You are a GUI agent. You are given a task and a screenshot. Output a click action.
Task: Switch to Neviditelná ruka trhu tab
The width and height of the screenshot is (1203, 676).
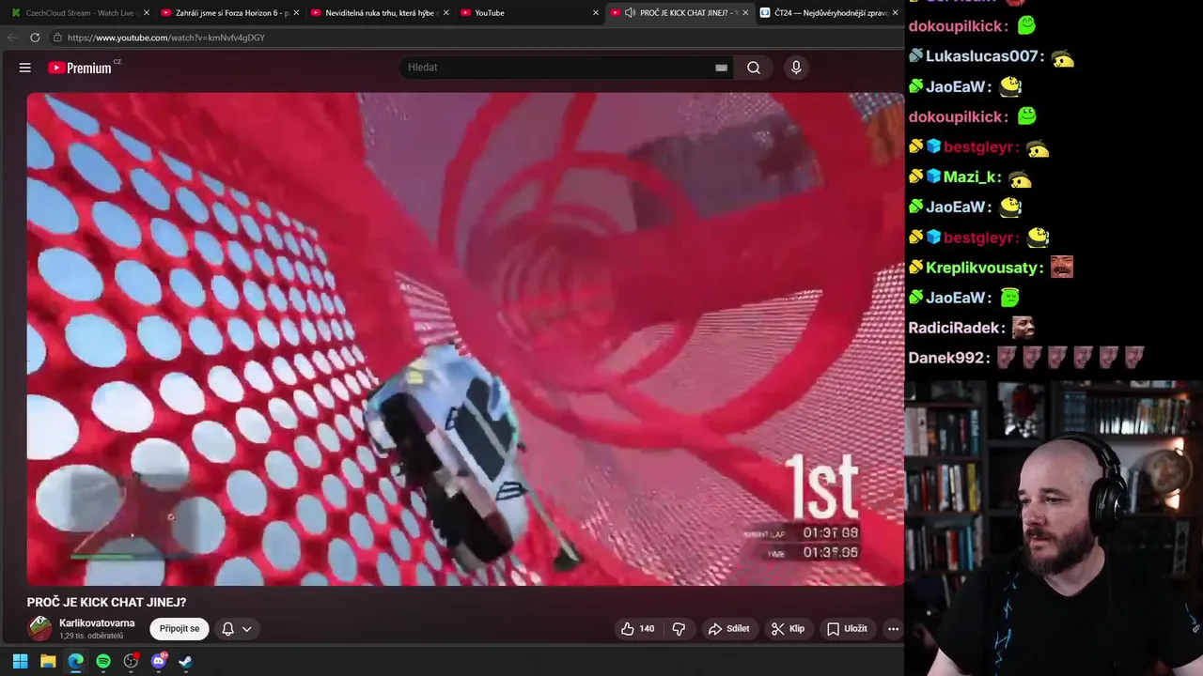point(379,13)
